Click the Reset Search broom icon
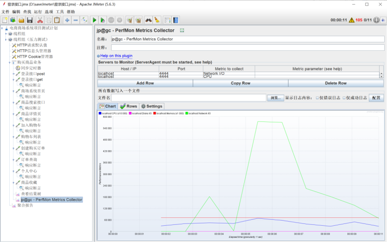Screen dimensions: 387x242 [157, 20]
